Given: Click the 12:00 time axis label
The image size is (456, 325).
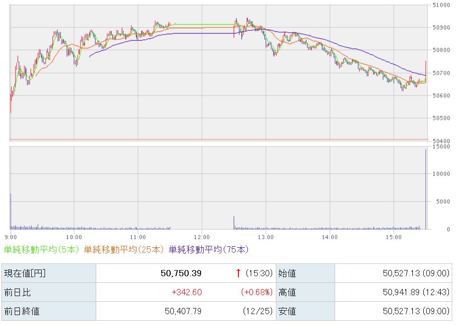Looking at the screenshot, I should tap(202, 237).
